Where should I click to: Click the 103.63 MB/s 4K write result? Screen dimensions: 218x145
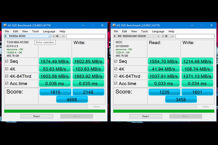point(88,69)
